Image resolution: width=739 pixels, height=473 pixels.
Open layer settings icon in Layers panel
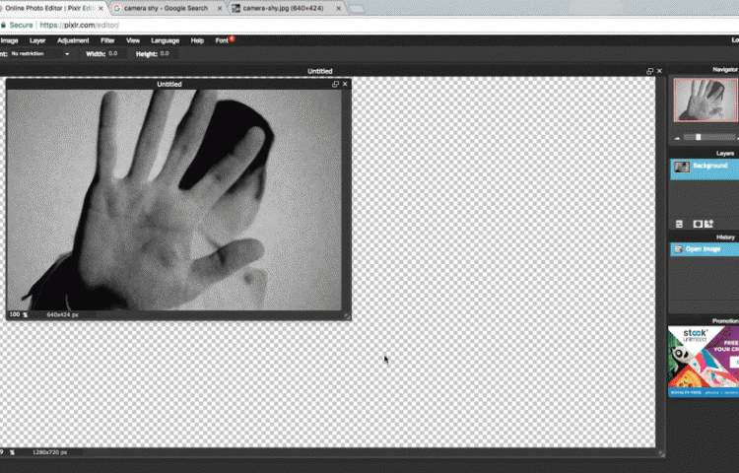point(679,224)
